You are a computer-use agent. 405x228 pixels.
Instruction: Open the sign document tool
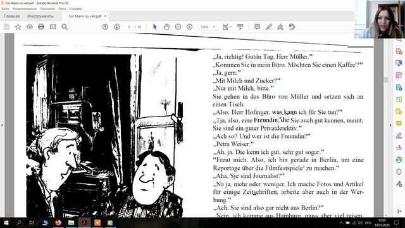point(280,27)
